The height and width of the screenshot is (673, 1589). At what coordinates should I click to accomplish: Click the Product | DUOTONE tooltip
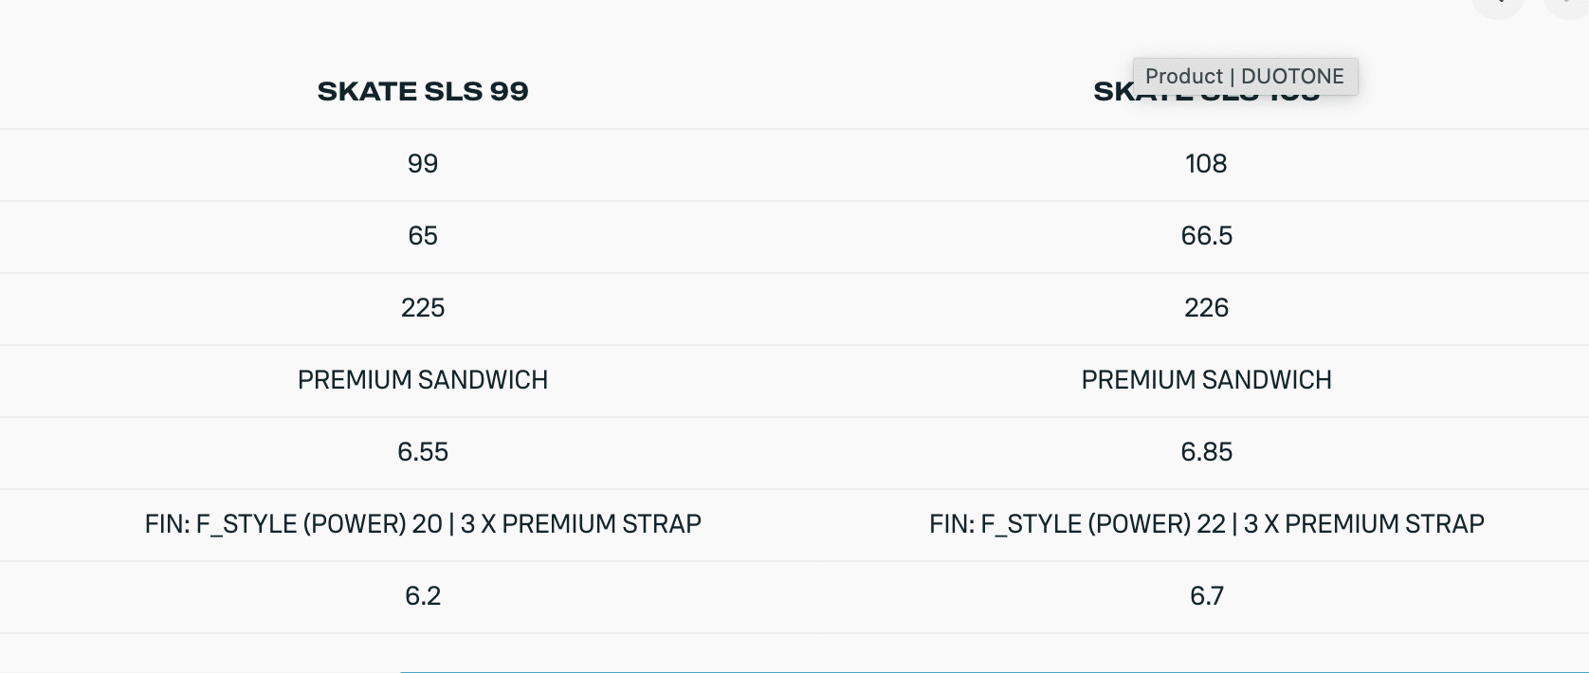pyautogui.click(x=1244, y=76)
